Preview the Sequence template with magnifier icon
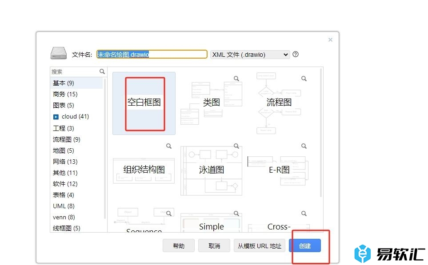The image size is (428, 265). pos(169,214)
